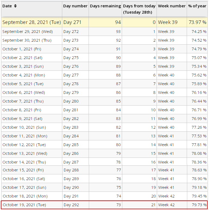209x210 pixels.
Task: Select October 16, 2021 (Sat) date
Action: [x=24, y=179]
